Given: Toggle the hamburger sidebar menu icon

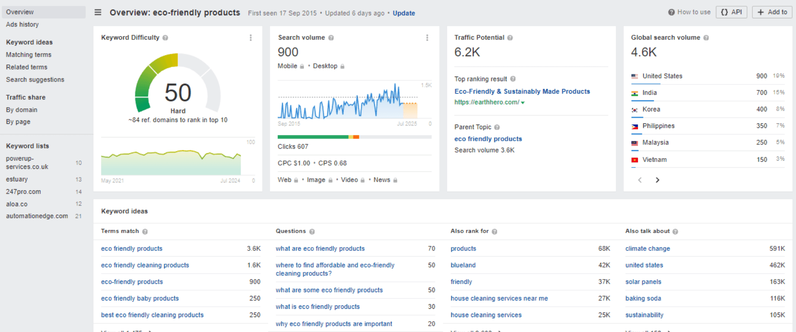Looking at the screenshot, I should [x=98, y=12].
